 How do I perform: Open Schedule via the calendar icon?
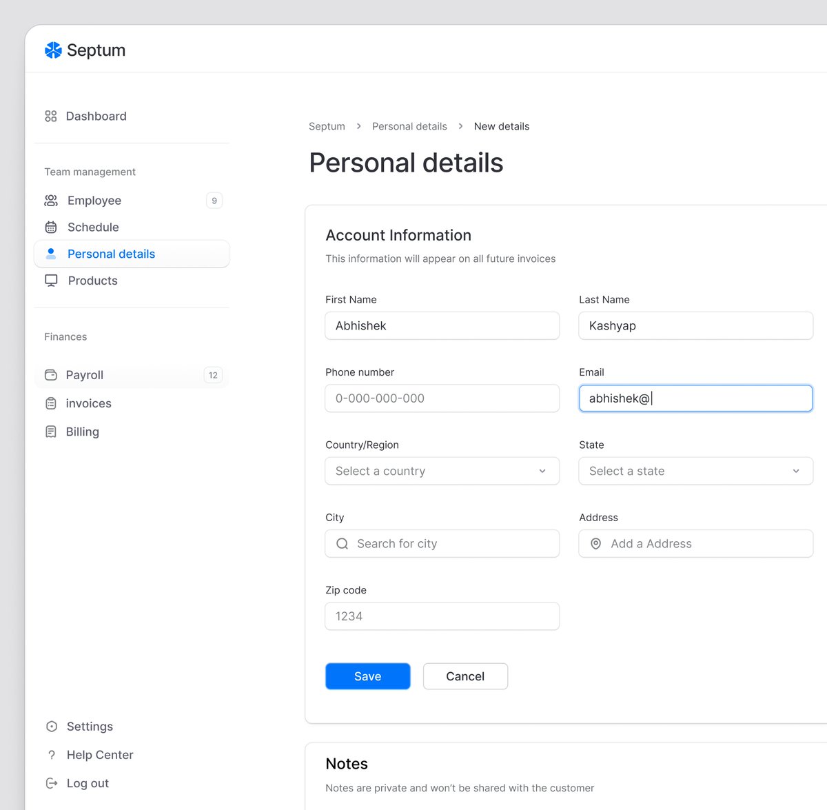50,227
